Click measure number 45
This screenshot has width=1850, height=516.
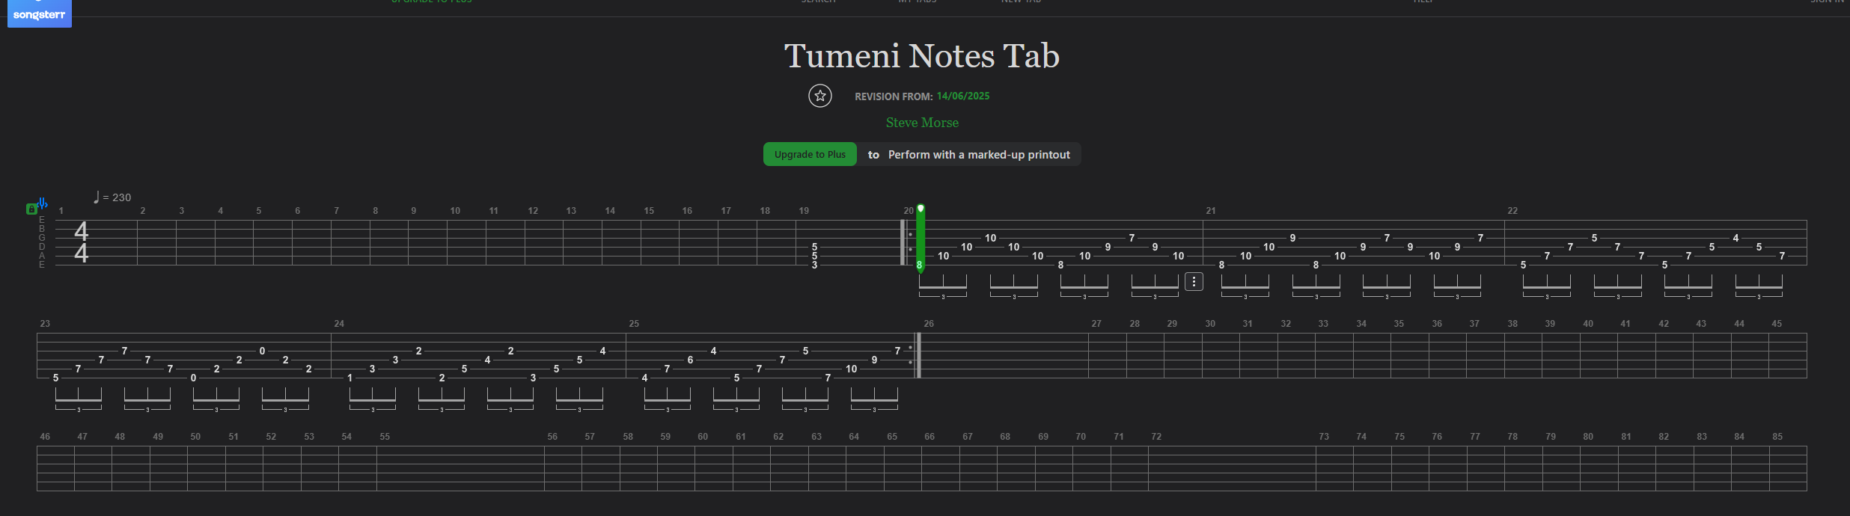click(x=1777, y=324)
